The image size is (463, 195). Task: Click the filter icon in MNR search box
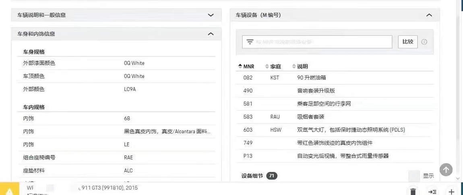point(250,42)
